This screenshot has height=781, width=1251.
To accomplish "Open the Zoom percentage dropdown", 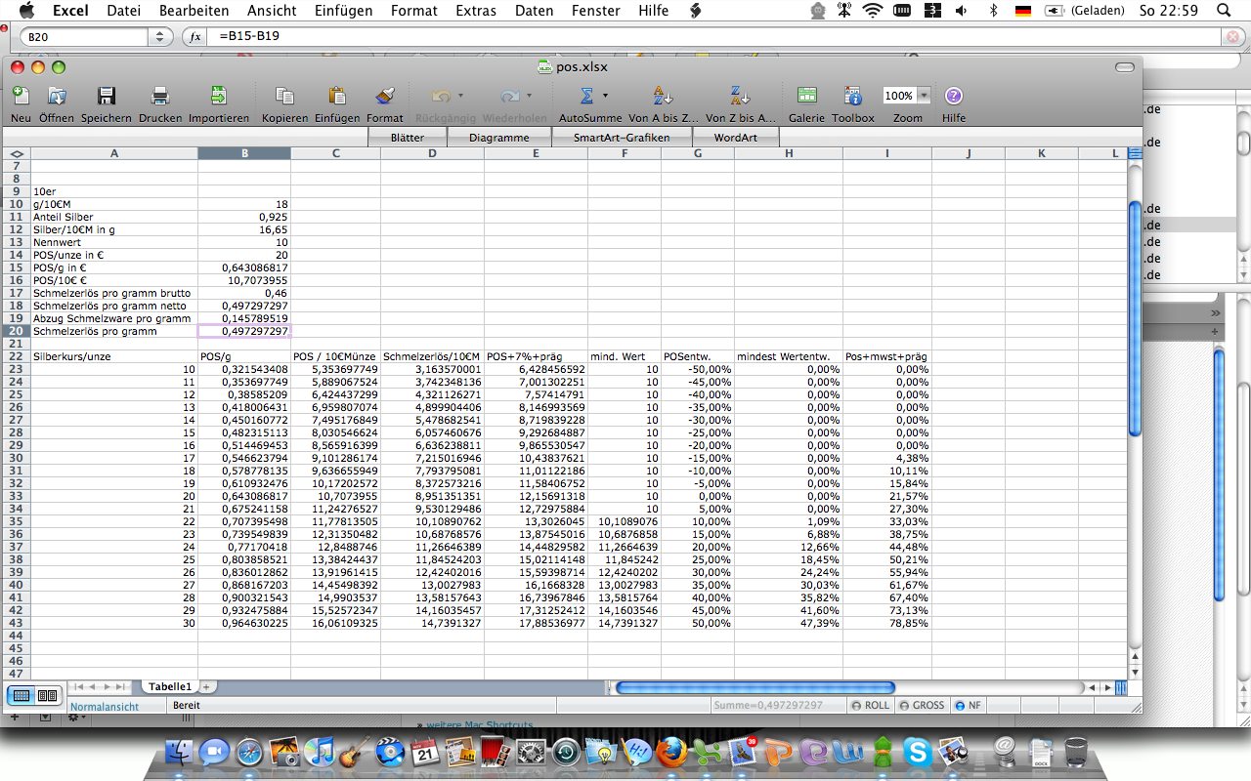I will click(x=924, y=96).
